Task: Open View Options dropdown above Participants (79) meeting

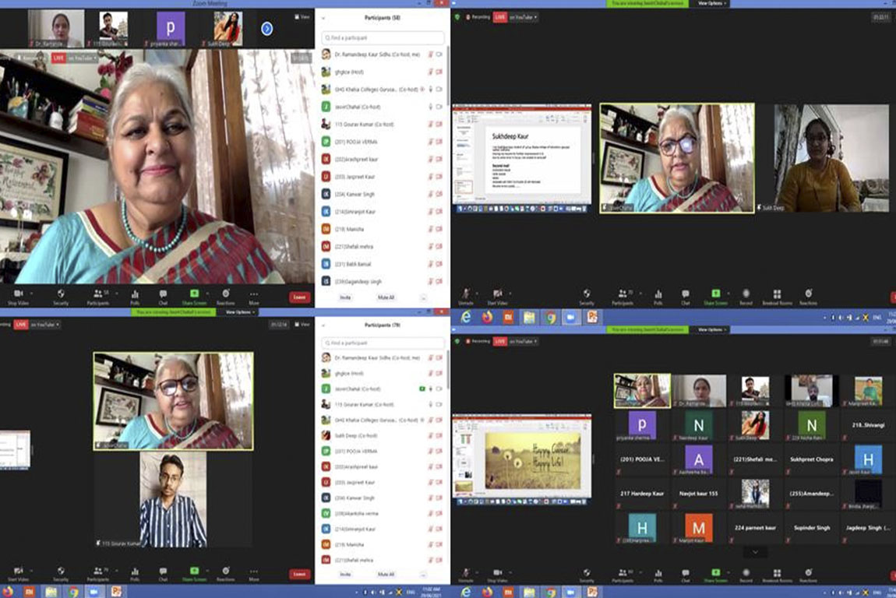Action: [x=239, y=312]
